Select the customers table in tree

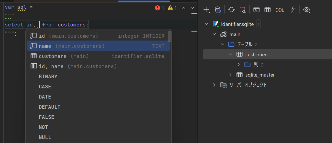257,55
